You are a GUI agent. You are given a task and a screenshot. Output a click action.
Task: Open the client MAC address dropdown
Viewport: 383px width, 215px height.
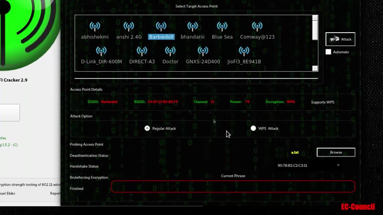point(308,165)
